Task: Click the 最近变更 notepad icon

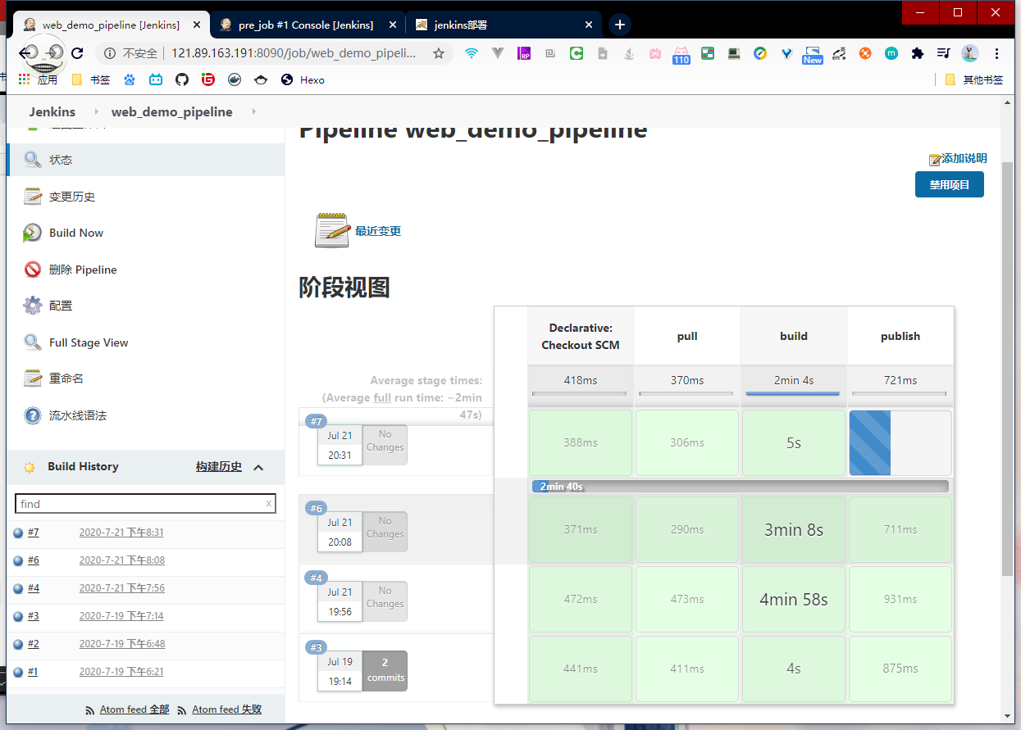Action: coord(332,230)
